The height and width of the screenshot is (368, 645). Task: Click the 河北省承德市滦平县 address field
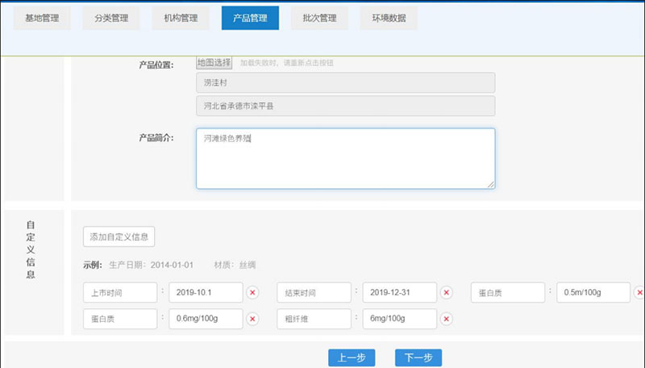point(345,107)
